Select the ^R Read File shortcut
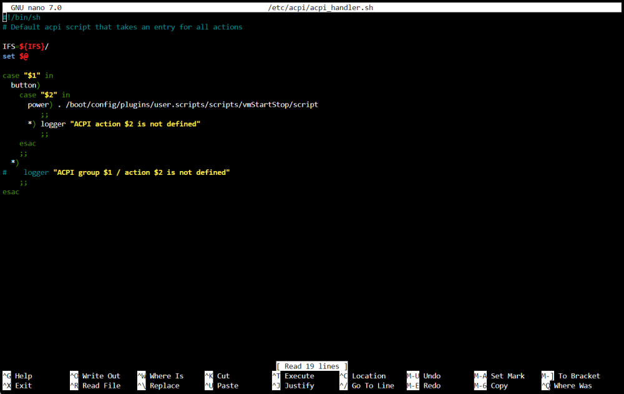The height and width of the screenshot is (394, 624). coord(95,386)
